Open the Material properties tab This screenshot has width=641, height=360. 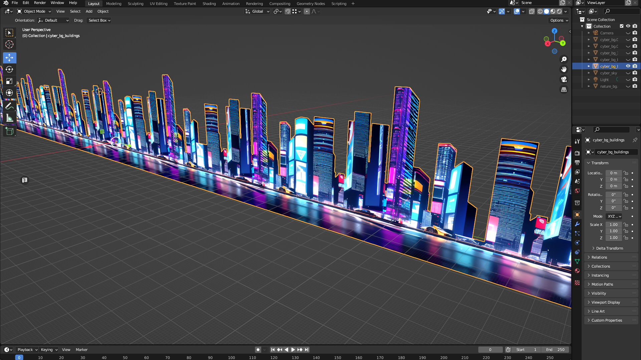577,271
